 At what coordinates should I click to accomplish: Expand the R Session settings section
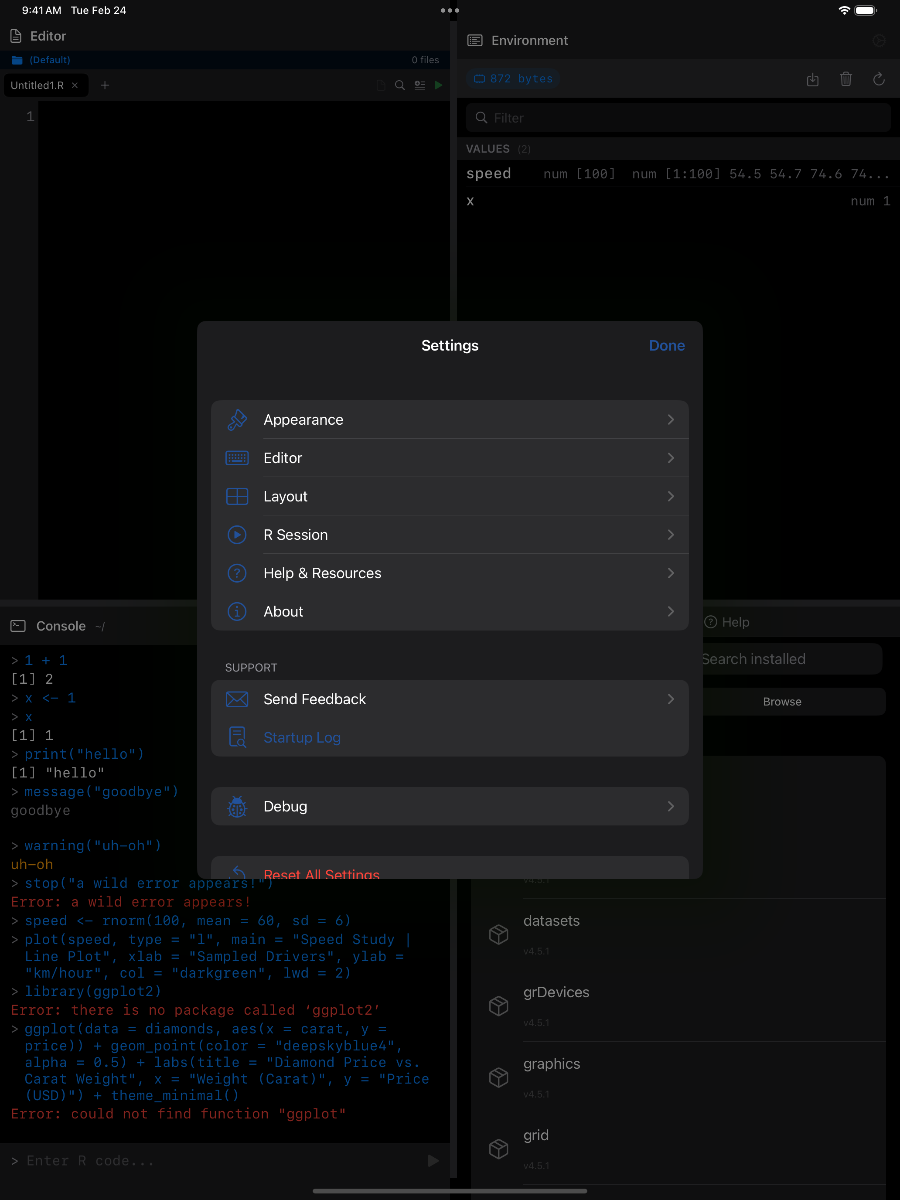pos(450,534)
